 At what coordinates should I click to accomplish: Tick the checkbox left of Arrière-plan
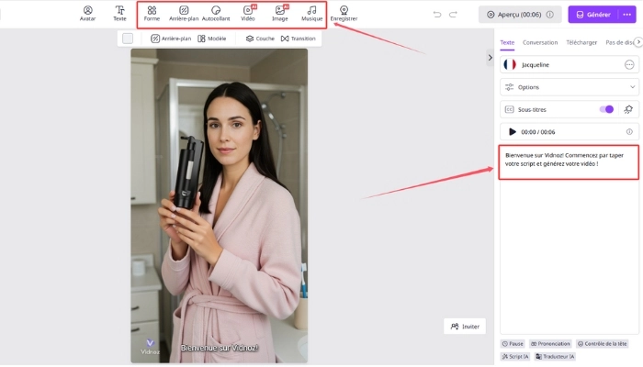(x=128, y=39)
